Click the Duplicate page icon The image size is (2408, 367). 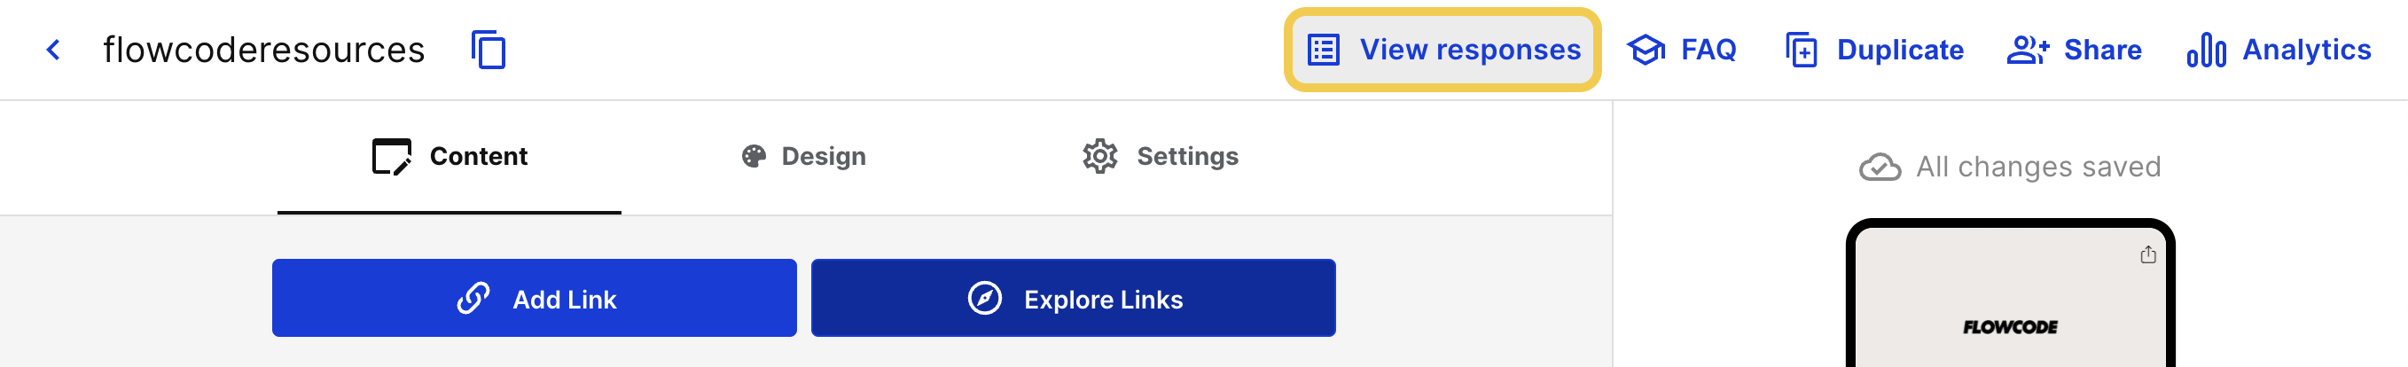click(x=1801, y=50)
